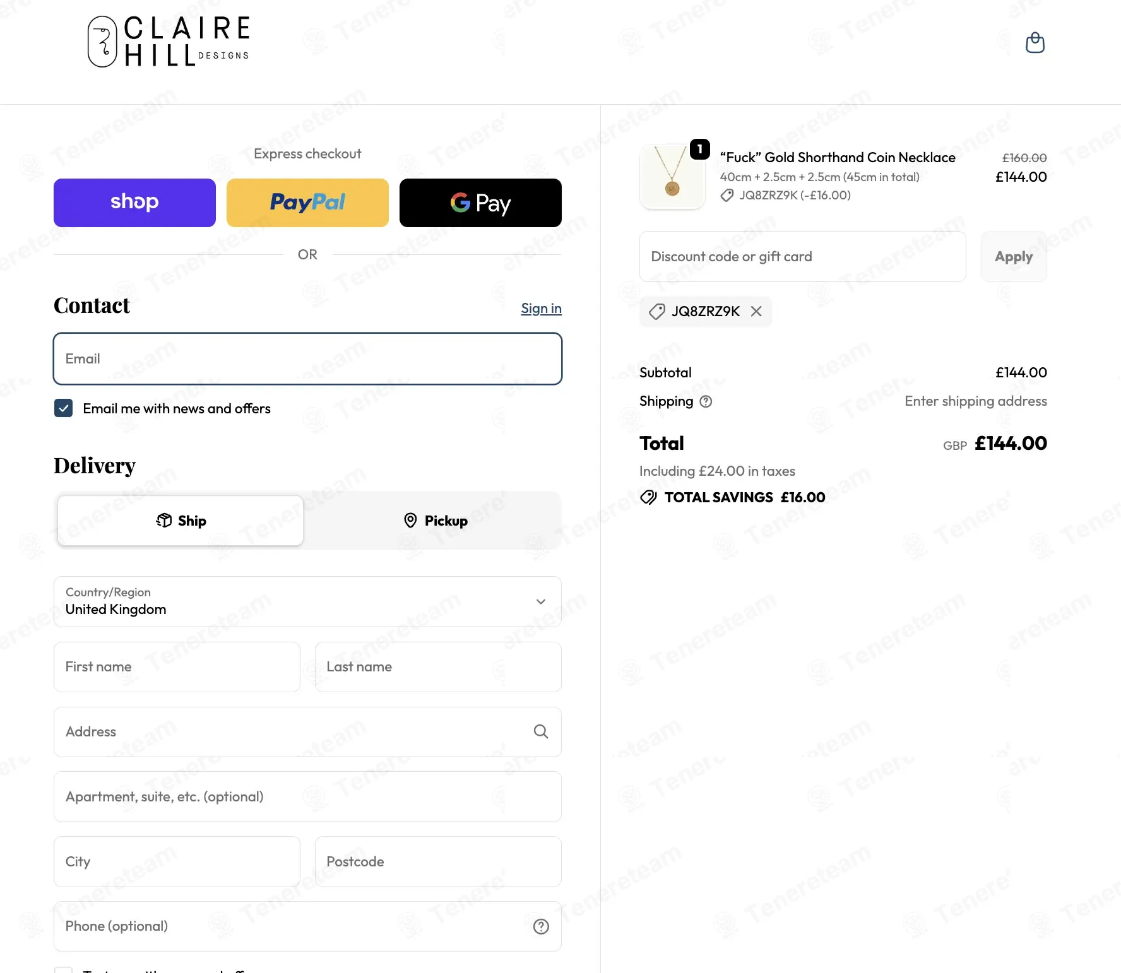Click the necklace product thumbnail
The image size is (1121, 973).
click(672, 177)
